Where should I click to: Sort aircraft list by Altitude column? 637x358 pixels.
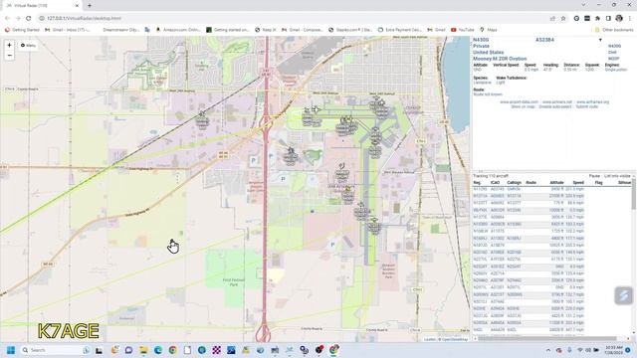(556, 183)
